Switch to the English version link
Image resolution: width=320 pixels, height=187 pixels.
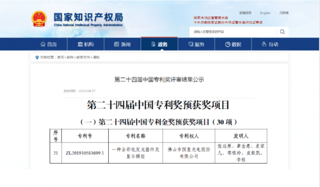[x=265, y=13]
